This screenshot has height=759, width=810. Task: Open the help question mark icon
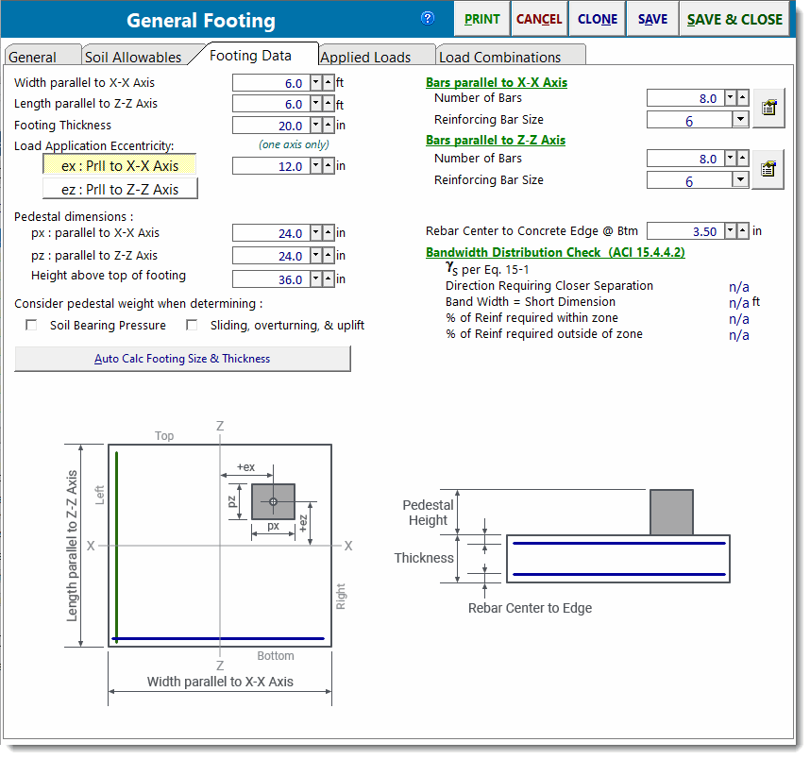[x=427, y=18]
